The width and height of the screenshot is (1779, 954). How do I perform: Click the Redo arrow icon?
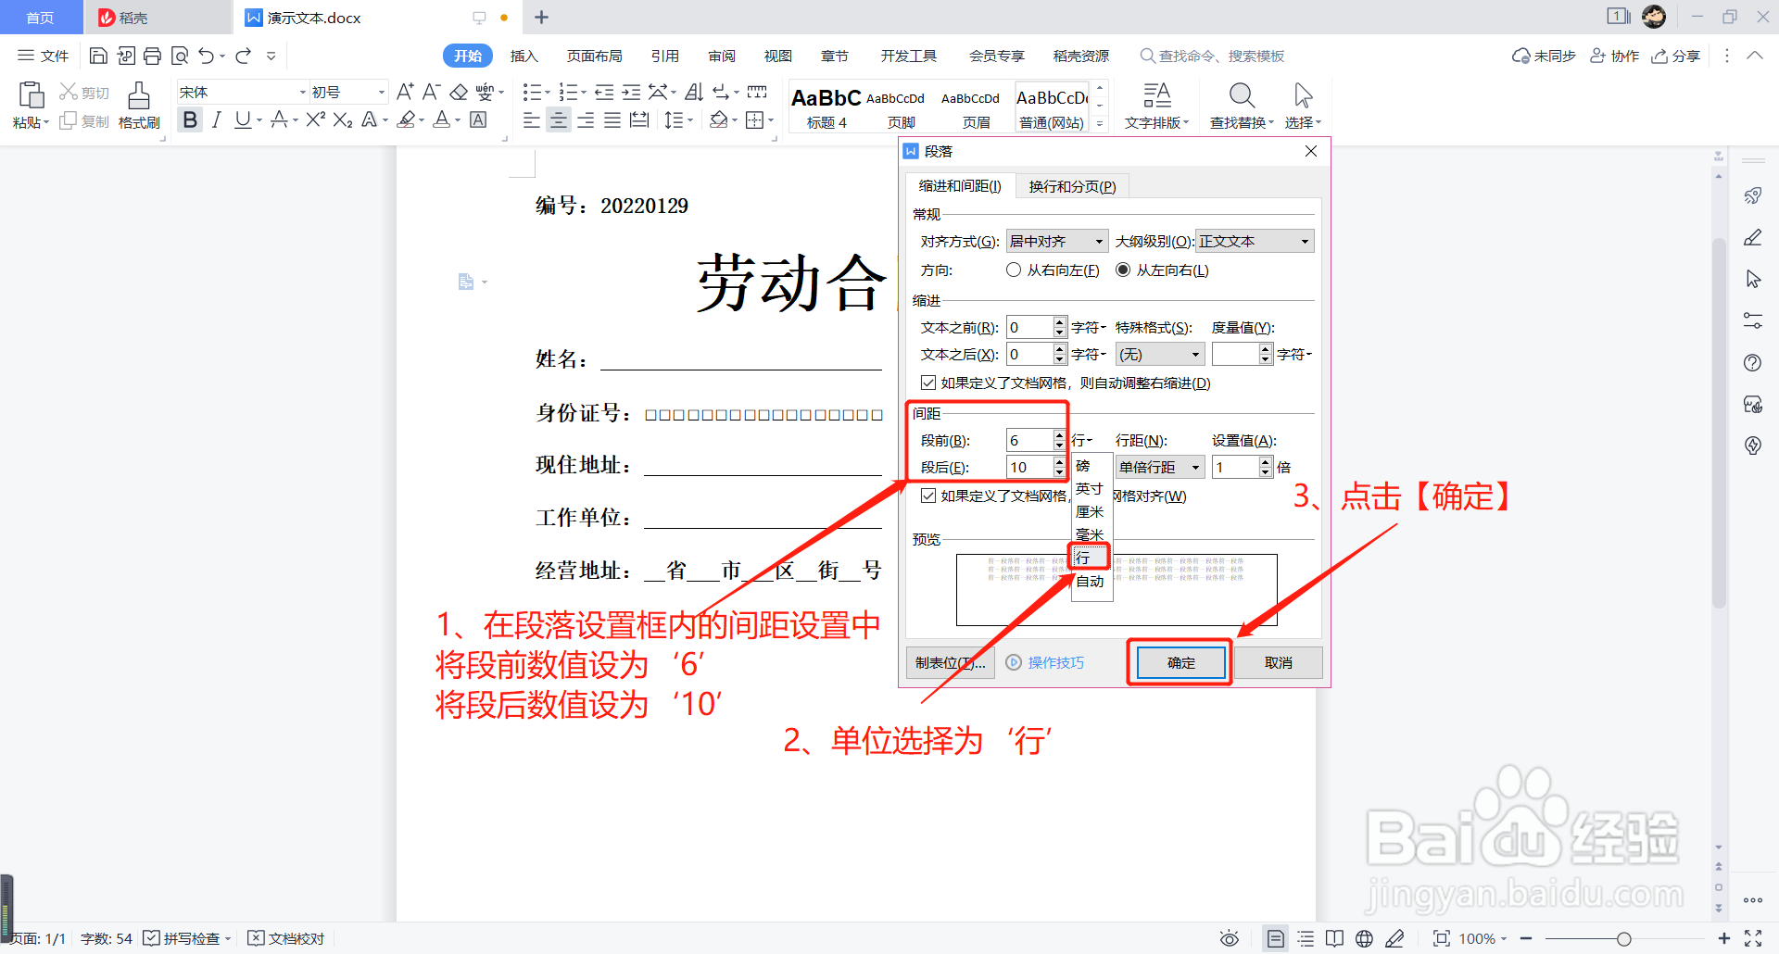[244, 56]
